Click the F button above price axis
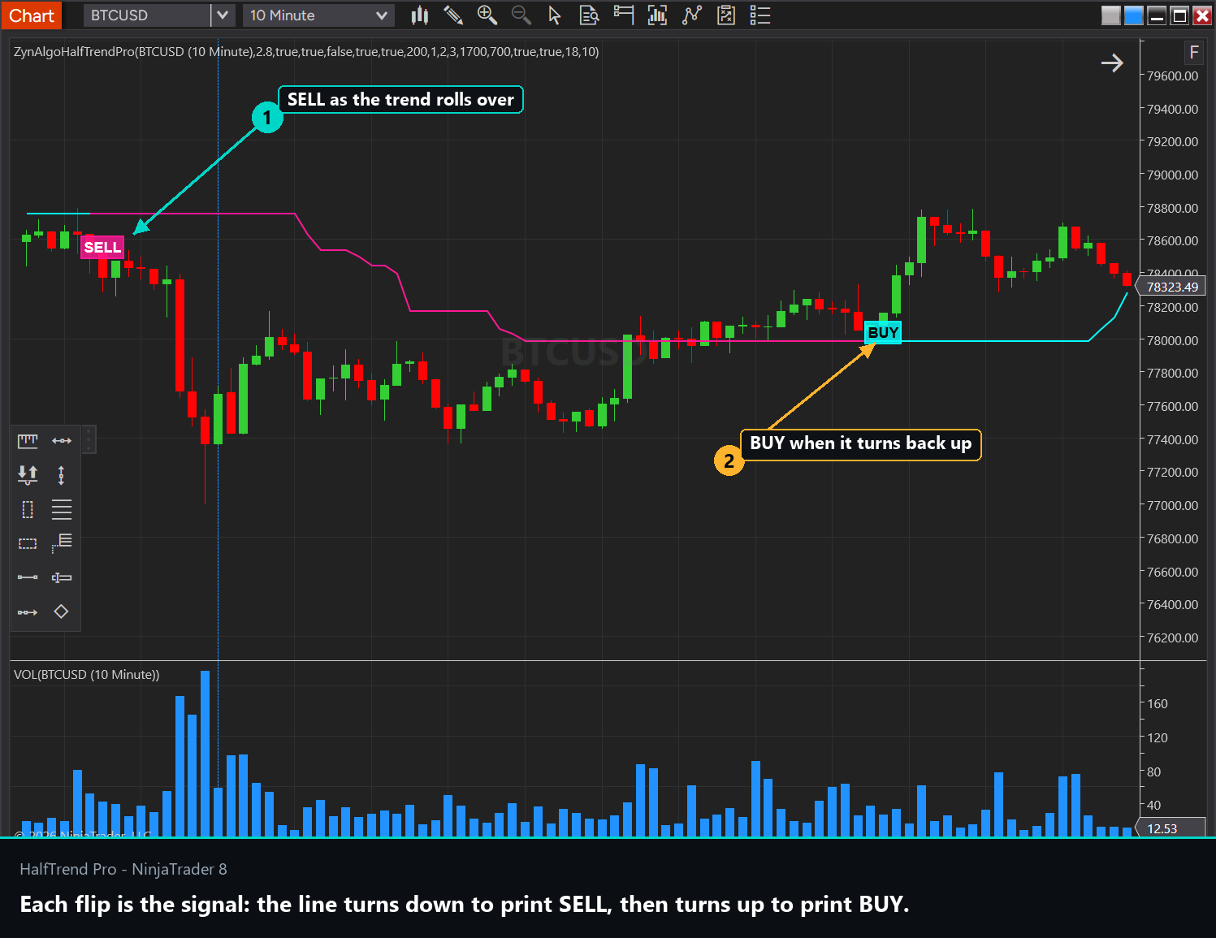 point(1194,53)
